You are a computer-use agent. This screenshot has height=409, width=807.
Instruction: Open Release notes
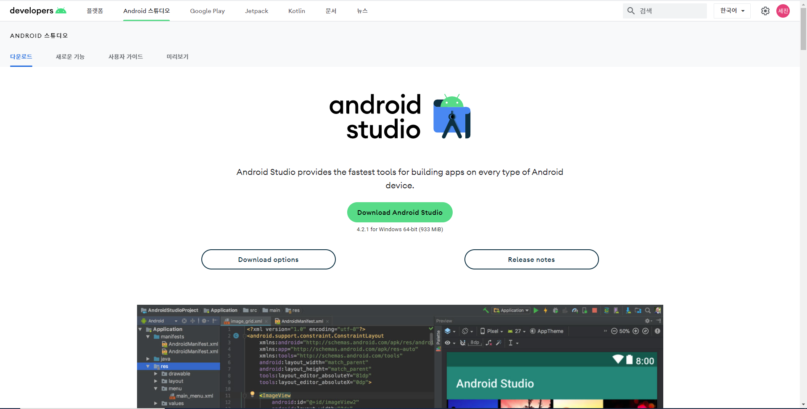(532, 259)
